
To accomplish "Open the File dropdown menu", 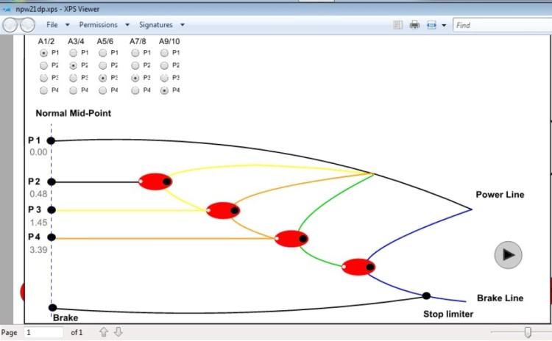I will (x=56, y=25).
